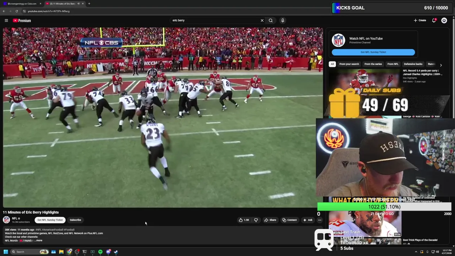Viewport: 455px width, 256px height.
Task: Open Spotify from the taskbar
Action: (x=100, y=252)
